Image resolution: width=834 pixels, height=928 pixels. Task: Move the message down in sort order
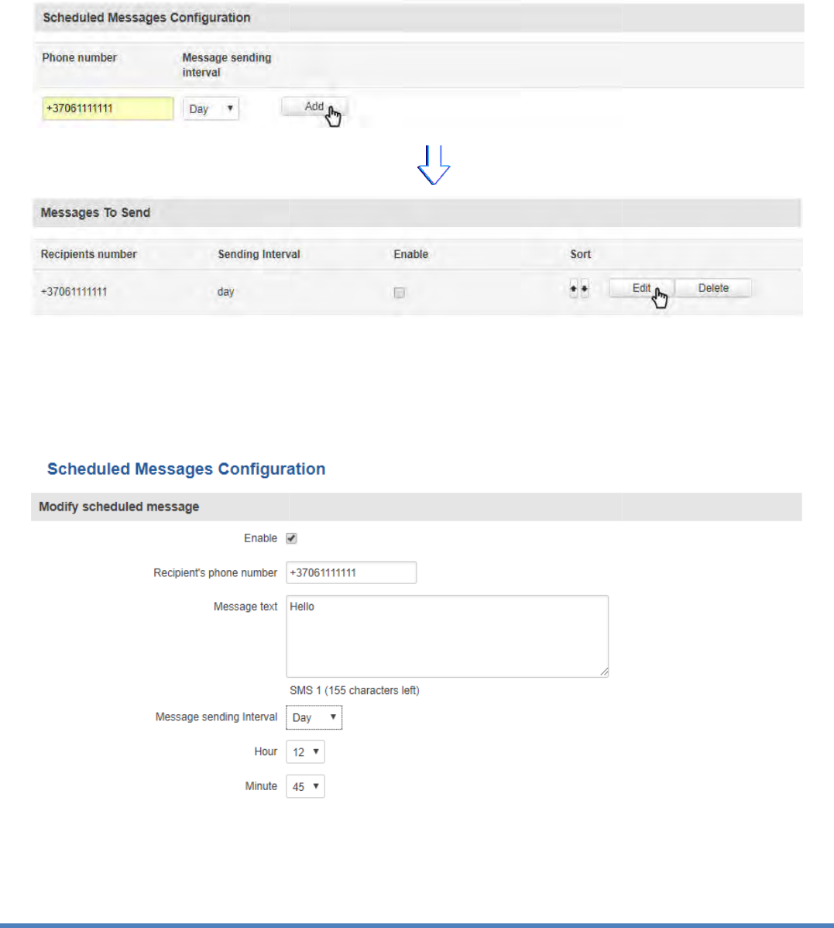(x=585, y=289)
